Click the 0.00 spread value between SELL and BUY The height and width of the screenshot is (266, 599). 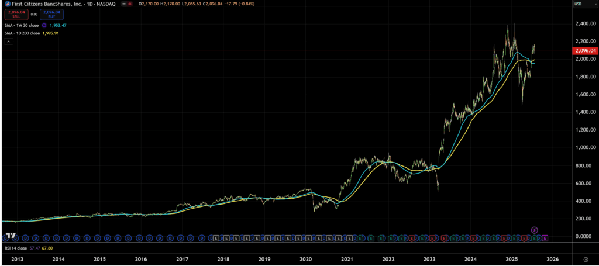click(x=34, y=15)
